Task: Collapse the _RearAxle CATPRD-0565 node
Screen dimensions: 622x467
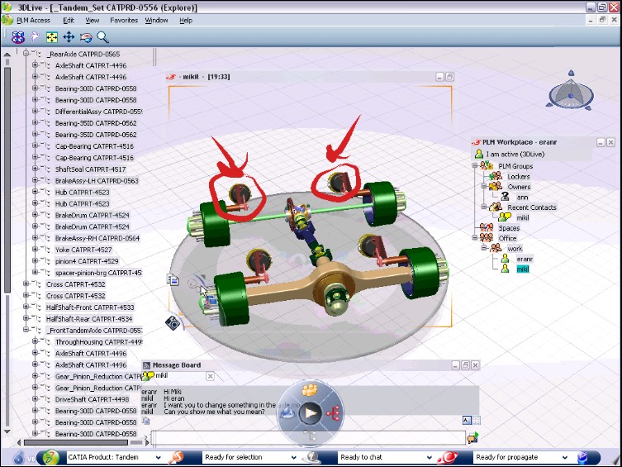Action: coord(26,53)
